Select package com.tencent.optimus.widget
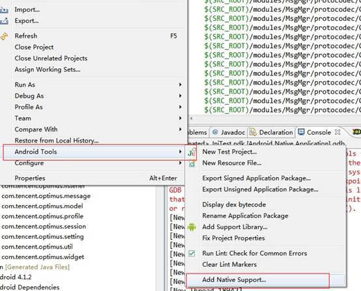This screenshot has width=361, height=291. [x=43, y=257]
